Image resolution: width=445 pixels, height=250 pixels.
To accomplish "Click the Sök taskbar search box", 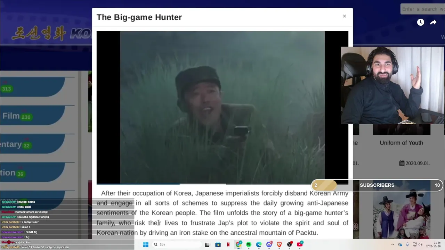I will click(x=177, y=244).
